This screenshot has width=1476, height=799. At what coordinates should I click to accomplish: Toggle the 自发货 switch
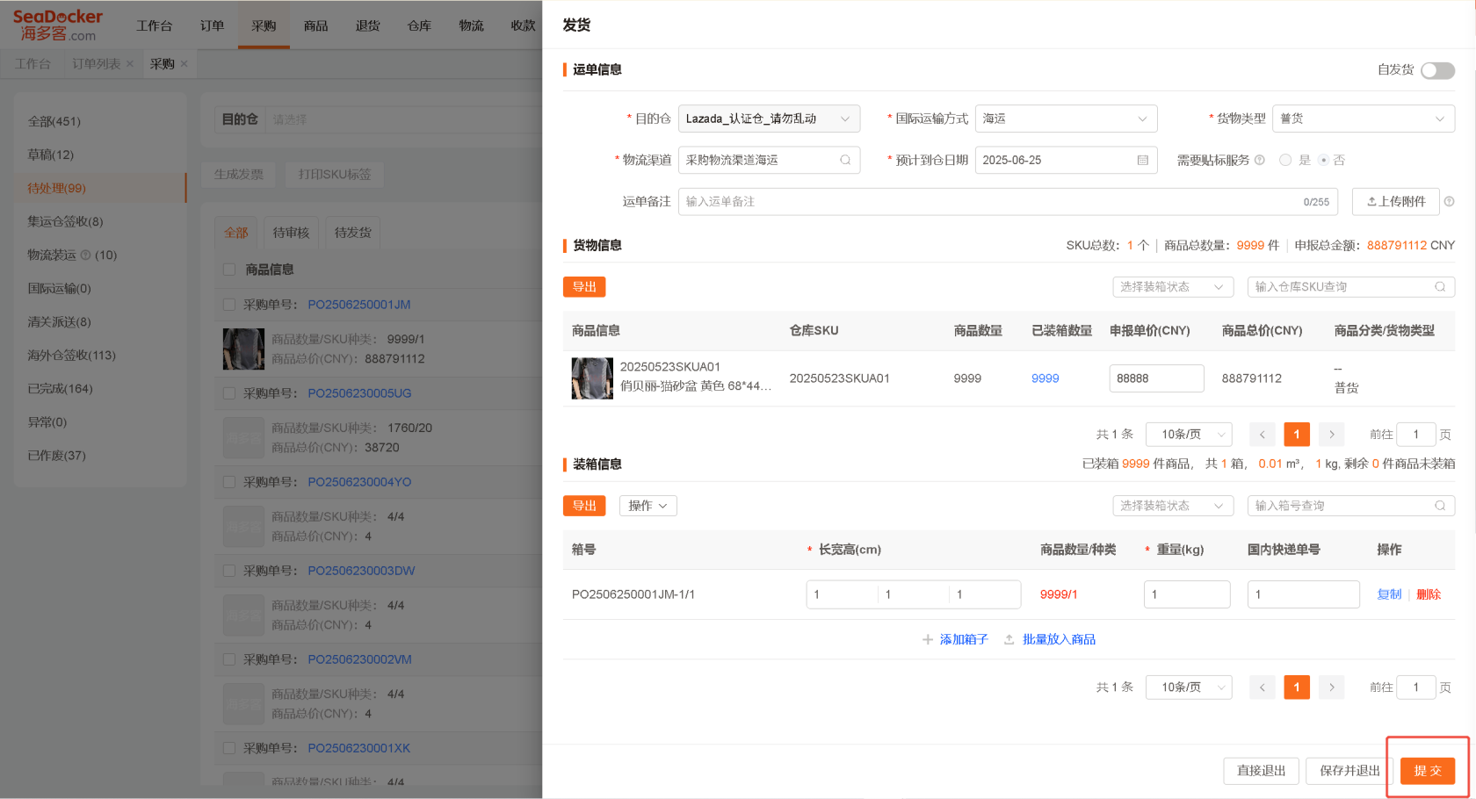coord(1437,70)
